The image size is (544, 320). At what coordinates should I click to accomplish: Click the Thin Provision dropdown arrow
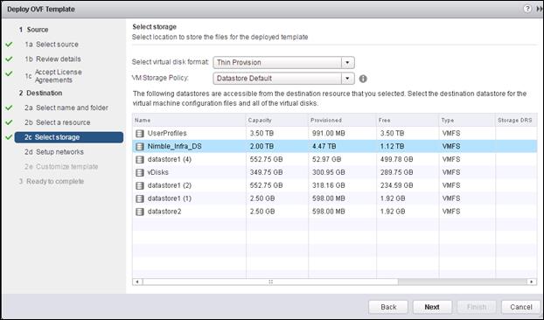(x=347, y=62)
